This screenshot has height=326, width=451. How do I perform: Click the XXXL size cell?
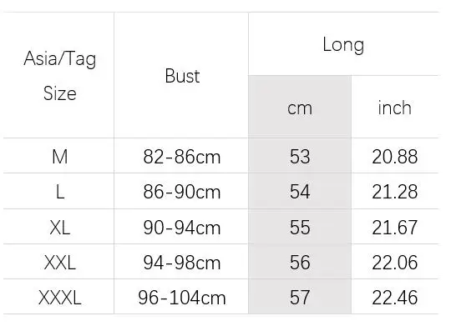(x=60, y=298)
